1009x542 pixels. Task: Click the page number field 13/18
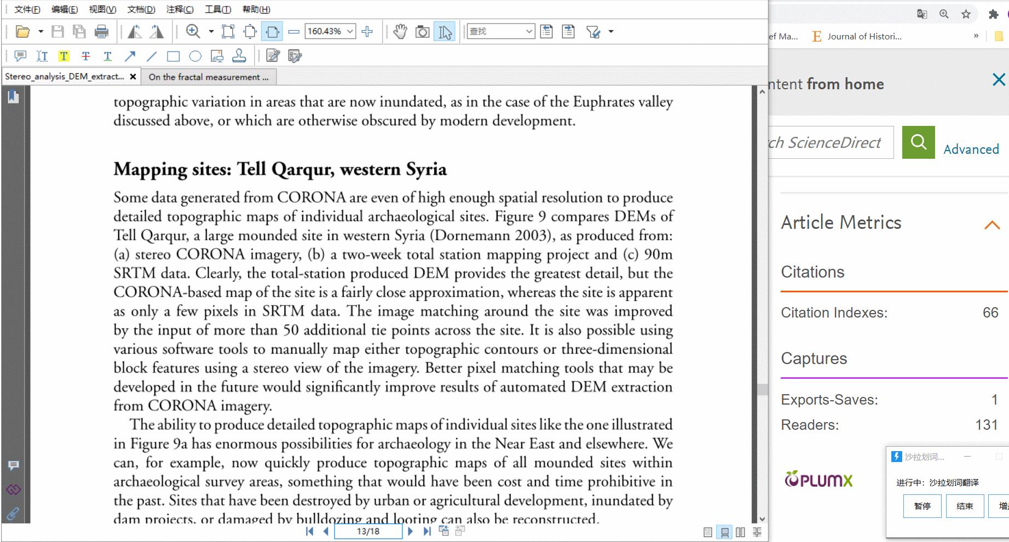tap(368, 531)
